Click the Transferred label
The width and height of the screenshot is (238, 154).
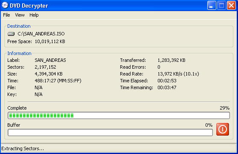point(133,60)
